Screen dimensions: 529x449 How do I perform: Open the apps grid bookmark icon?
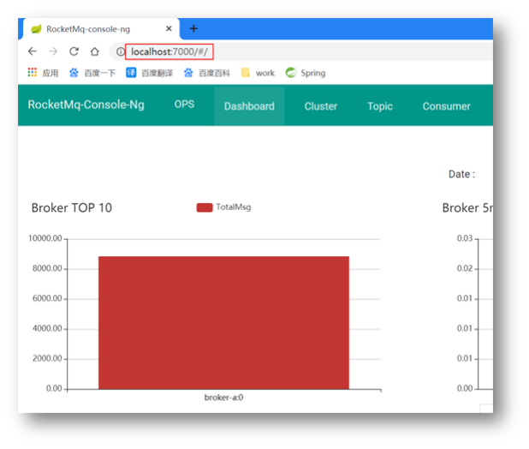33,73
